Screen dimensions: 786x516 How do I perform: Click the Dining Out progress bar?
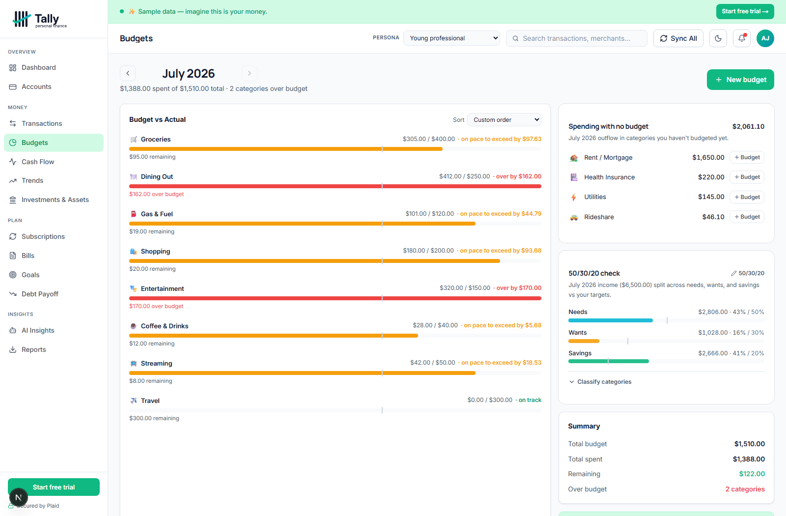pos(335,186)
